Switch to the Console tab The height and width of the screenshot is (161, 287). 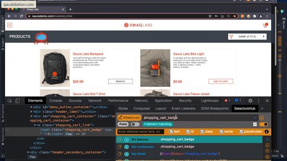tap(56, 101)
